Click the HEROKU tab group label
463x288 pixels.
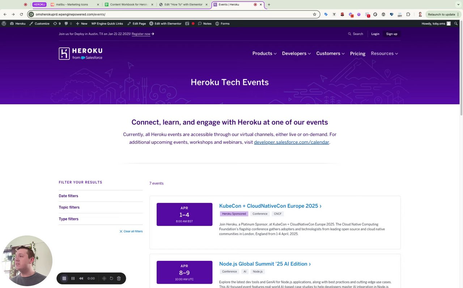(39, 5)
